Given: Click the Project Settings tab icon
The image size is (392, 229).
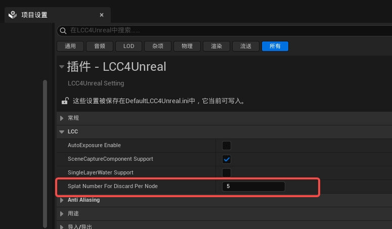Looking at the screenshot, I should pyautogui.click(x=13, y=15).
